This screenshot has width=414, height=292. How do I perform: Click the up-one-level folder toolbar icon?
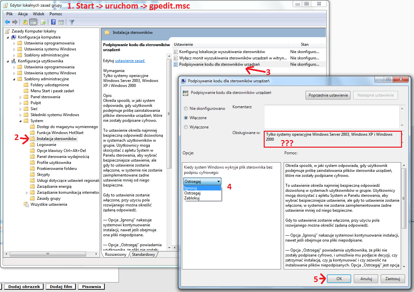(x=25, y=22)
